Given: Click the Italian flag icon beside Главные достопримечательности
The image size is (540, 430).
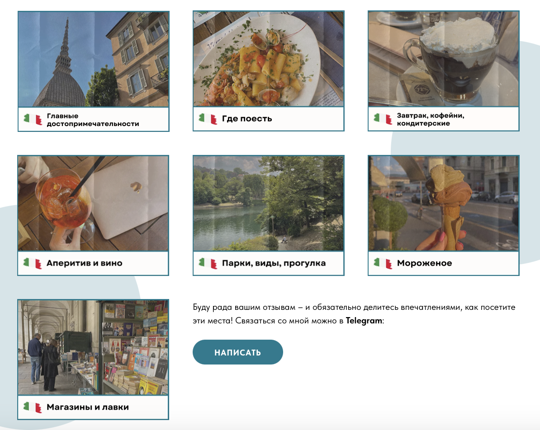Looking at the screenshot, I should click(33, 119).
